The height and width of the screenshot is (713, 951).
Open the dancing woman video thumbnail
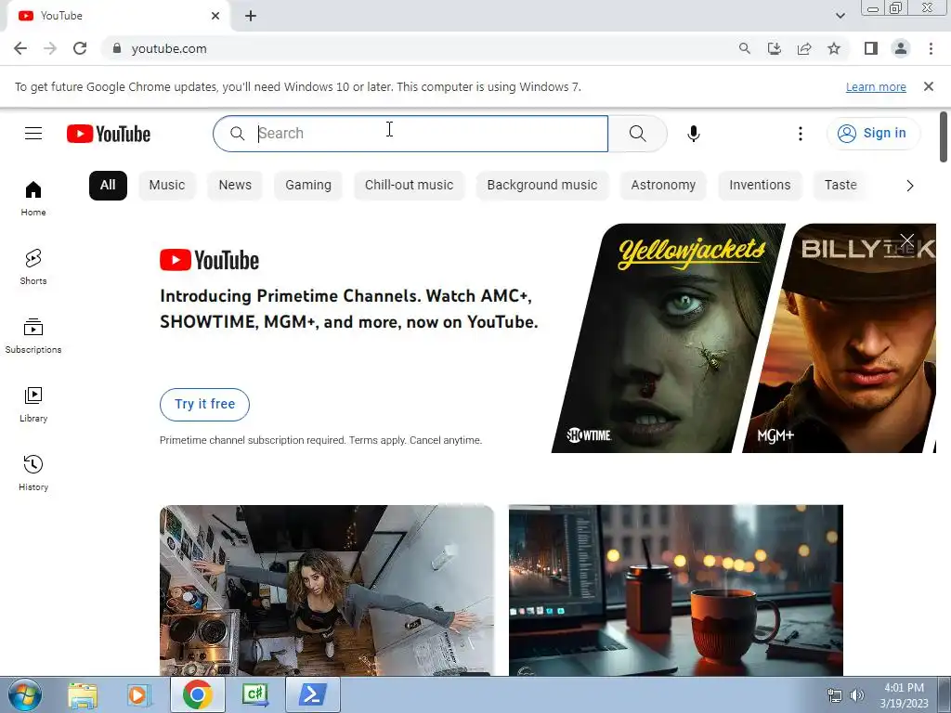click(327, 590)
